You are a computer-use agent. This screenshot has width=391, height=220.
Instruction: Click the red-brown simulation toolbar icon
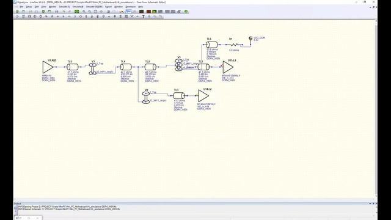click(x=148, y=12)
